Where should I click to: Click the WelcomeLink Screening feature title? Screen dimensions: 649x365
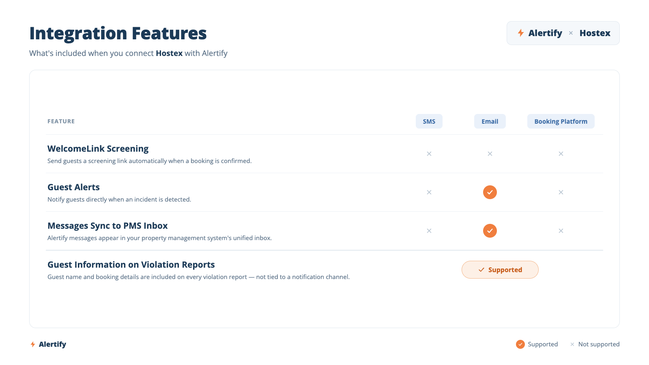point(98,149)
